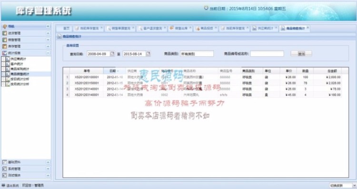Open 商品采购统计 in the sidebar tree
The image size is (357, 189).
[x=20, y=69]
